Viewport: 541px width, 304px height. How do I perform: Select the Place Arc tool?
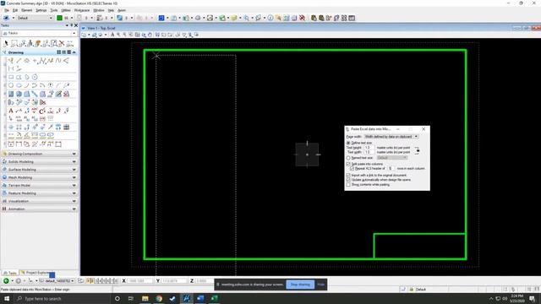(26, 85)
